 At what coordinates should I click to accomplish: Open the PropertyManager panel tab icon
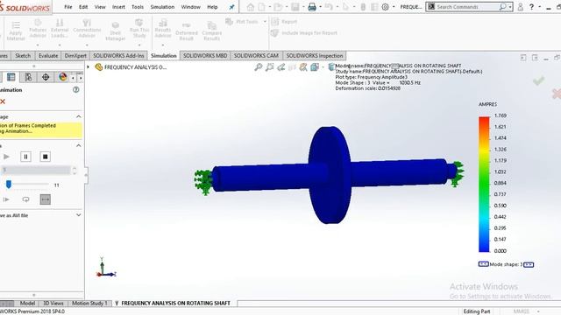click(11, 77)
